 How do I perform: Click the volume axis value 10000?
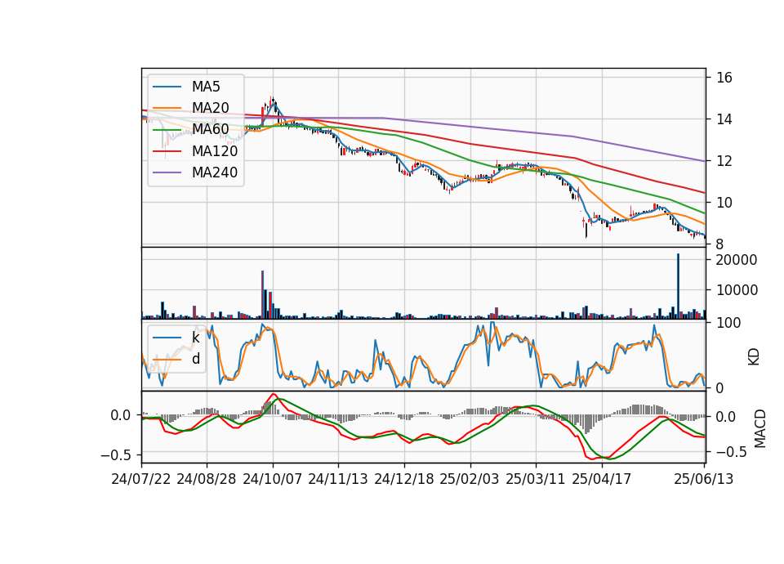[737, 290]
